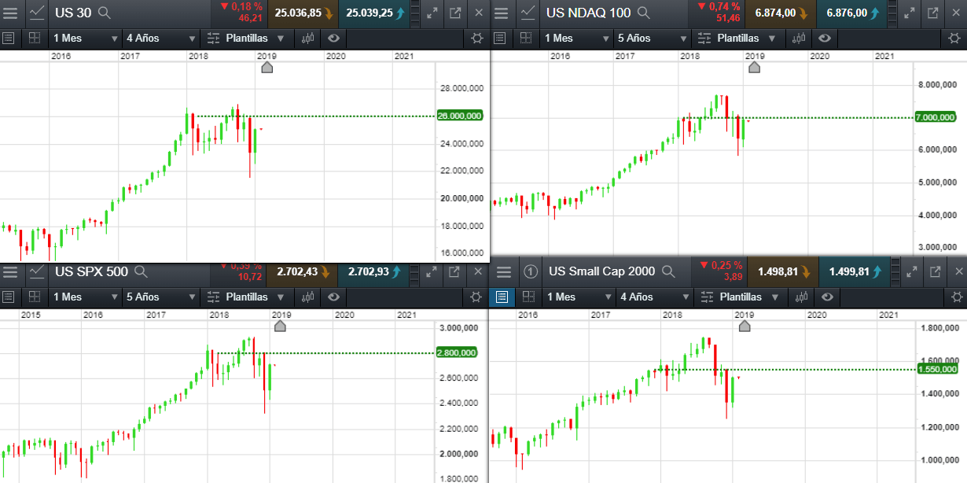Viewport: 967px width, 483px height.
Task: Open the US SPX 500 panel hamburger menu
Action: pos(11,272)
